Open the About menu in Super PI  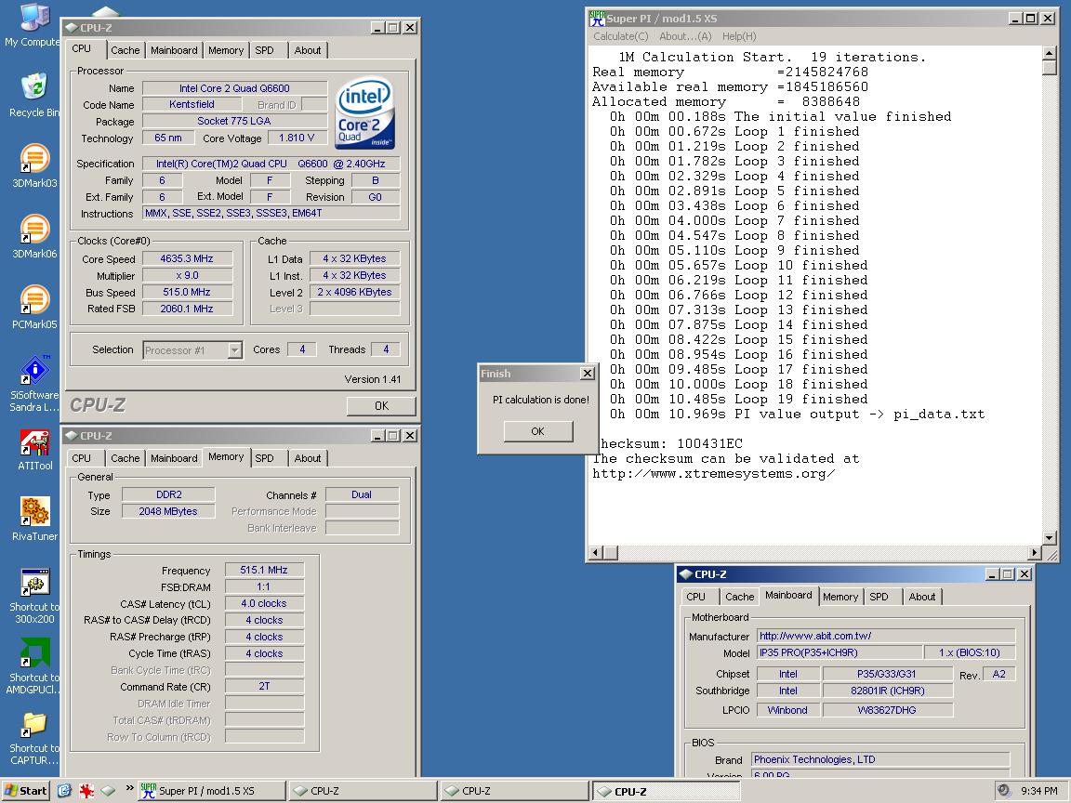tap(685, 36)
